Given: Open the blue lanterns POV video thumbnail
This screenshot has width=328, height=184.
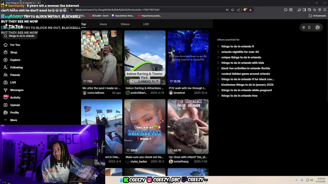Looking at the screenshot, I should pyautogui.click(x=188, y=58).
